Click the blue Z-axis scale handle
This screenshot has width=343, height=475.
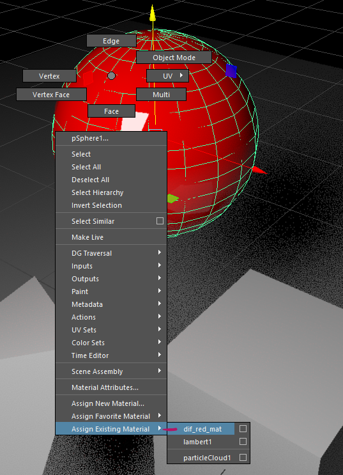coord(231,71)
